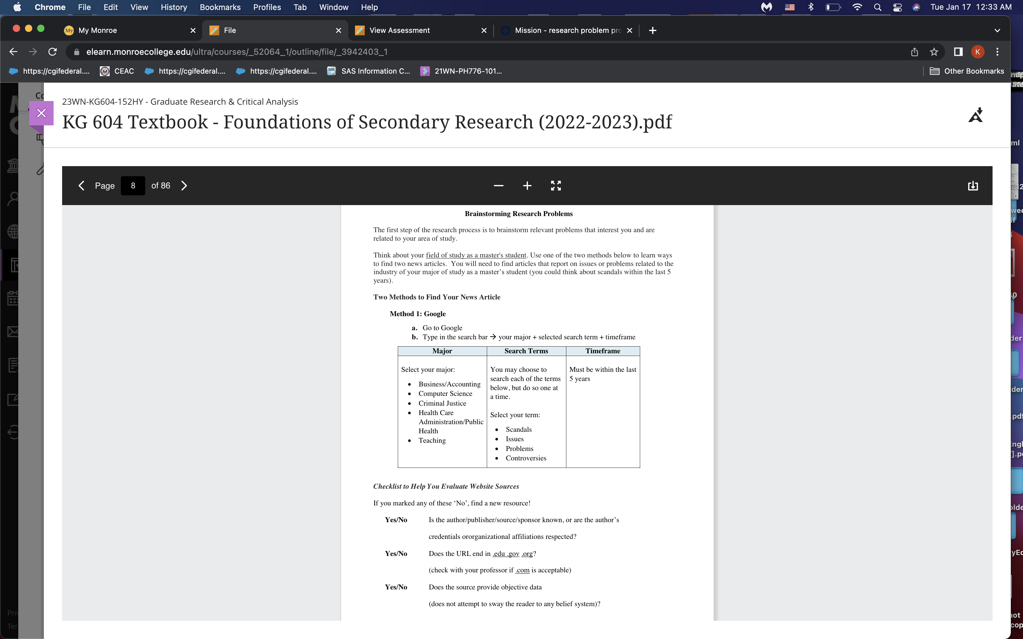Open Spotlight search icon
The height and width of the screenshot is (639, 1023).
tap(877, 7)
